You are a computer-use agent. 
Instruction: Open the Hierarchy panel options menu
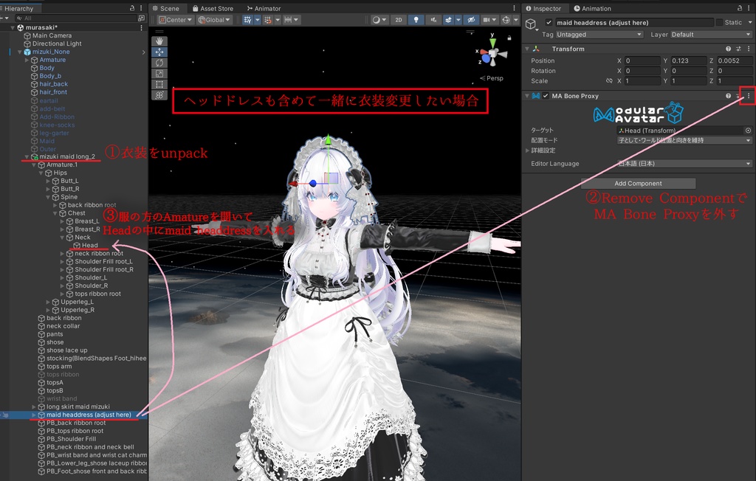141,8
